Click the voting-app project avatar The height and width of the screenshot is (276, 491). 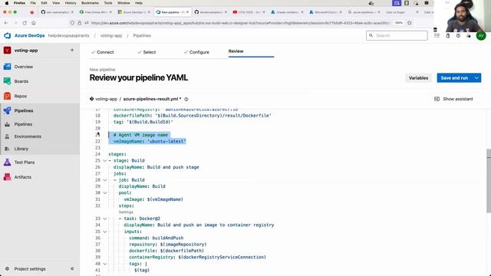coord(7,50)
